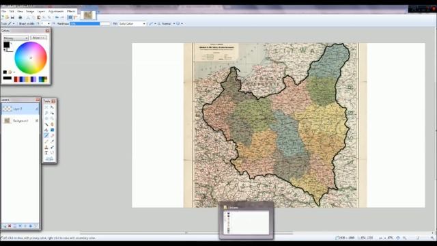Viewport: 437px width, 246px height.
Task: Select the Color Picker eyedropper tool
Action: tap(52, 141)
